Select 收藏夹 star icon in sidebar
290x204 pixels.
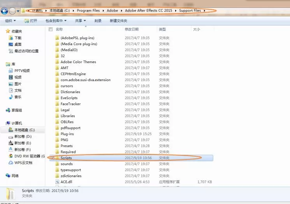8,31
